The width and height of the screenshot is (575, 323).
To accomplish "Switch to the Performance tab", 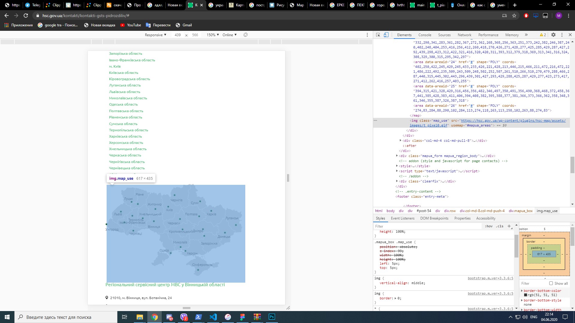I will [x=488, y=35].
